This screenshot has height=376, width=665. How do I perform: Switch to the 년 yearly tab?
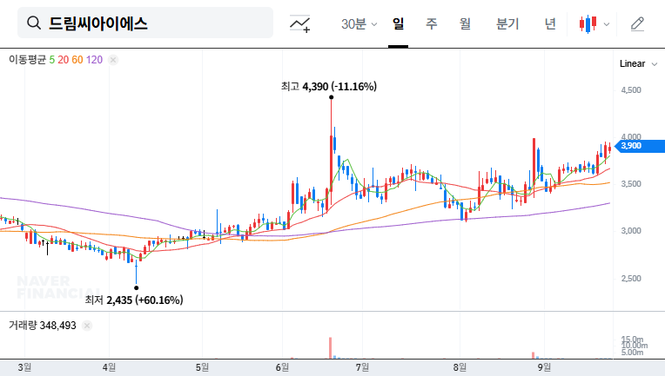pos(550,23)
